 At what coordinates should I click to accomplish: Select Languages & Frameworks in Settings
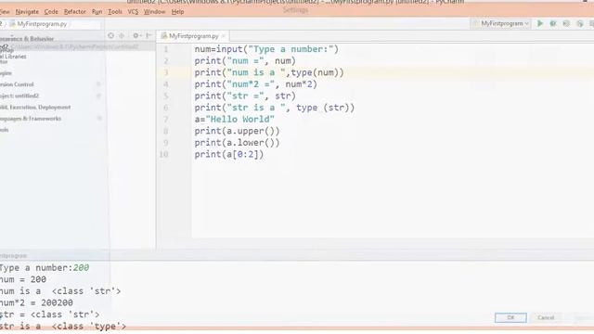(31, 119)
